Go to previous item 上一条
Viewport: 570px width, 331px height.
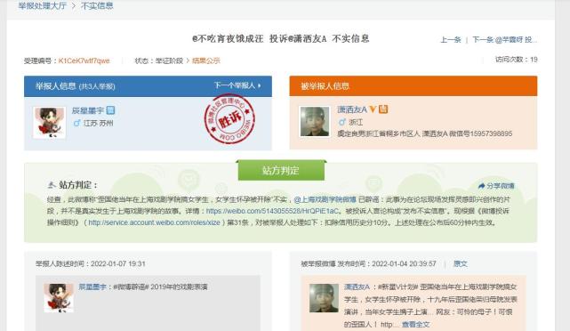point(451,40)
